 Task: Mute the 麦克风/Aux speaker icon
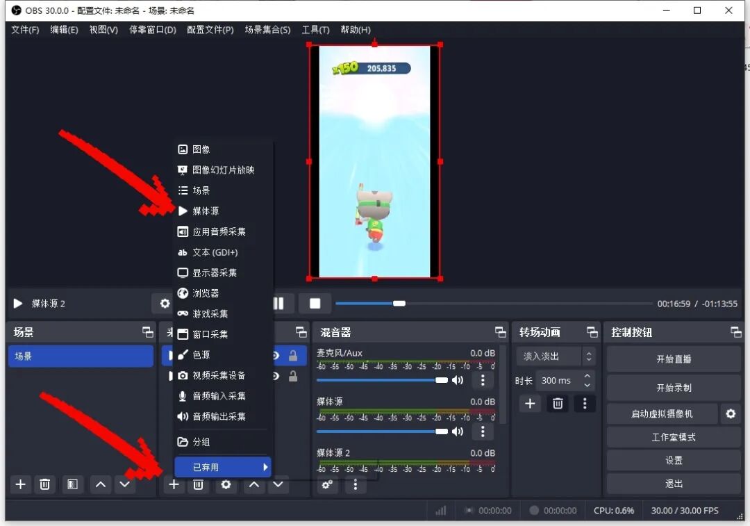458,380
